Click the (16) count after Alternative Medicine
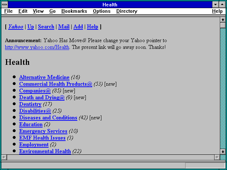This screenshot has width=227, height=170. 76,77
